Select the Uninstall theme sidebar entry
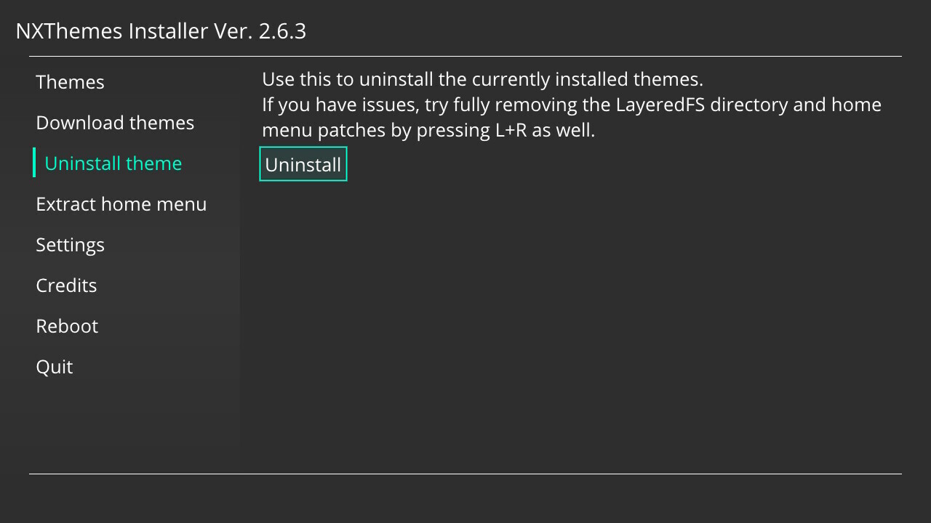This screenshot has height=523, width=931. pos(113,163)
